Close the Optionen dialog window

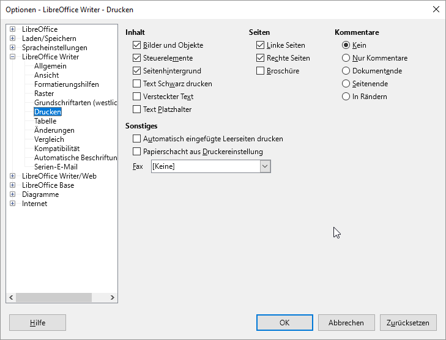coord(436,9)
